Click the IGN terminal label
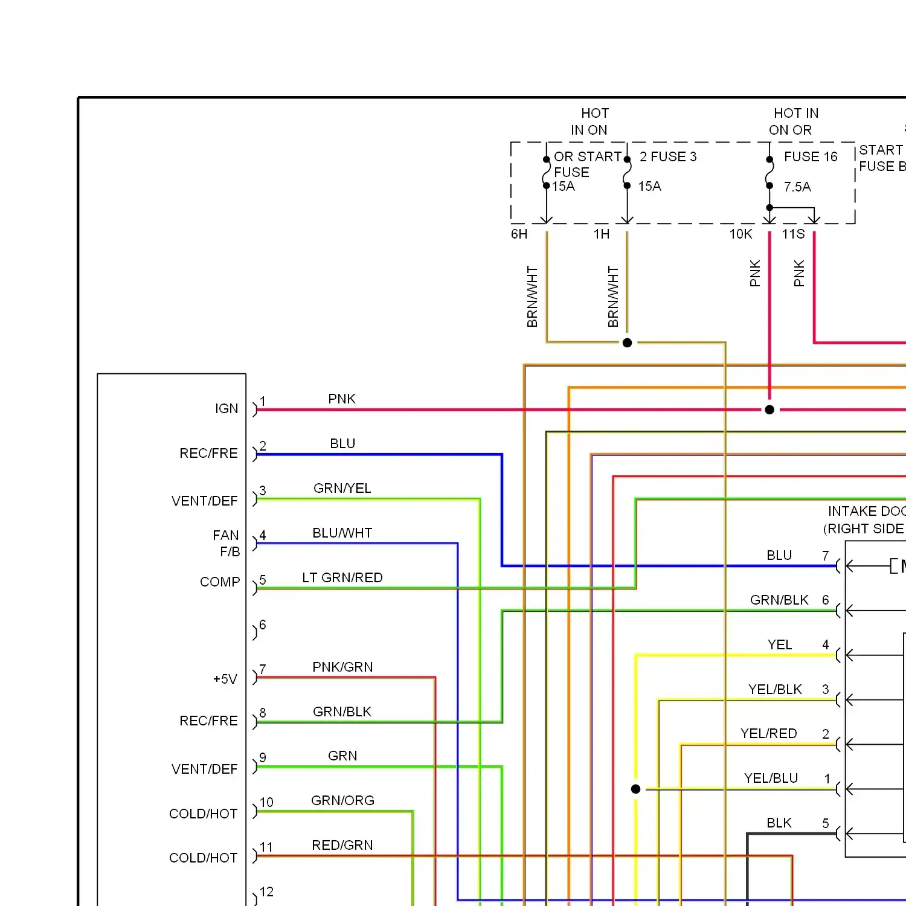 (x=226, y=409)
